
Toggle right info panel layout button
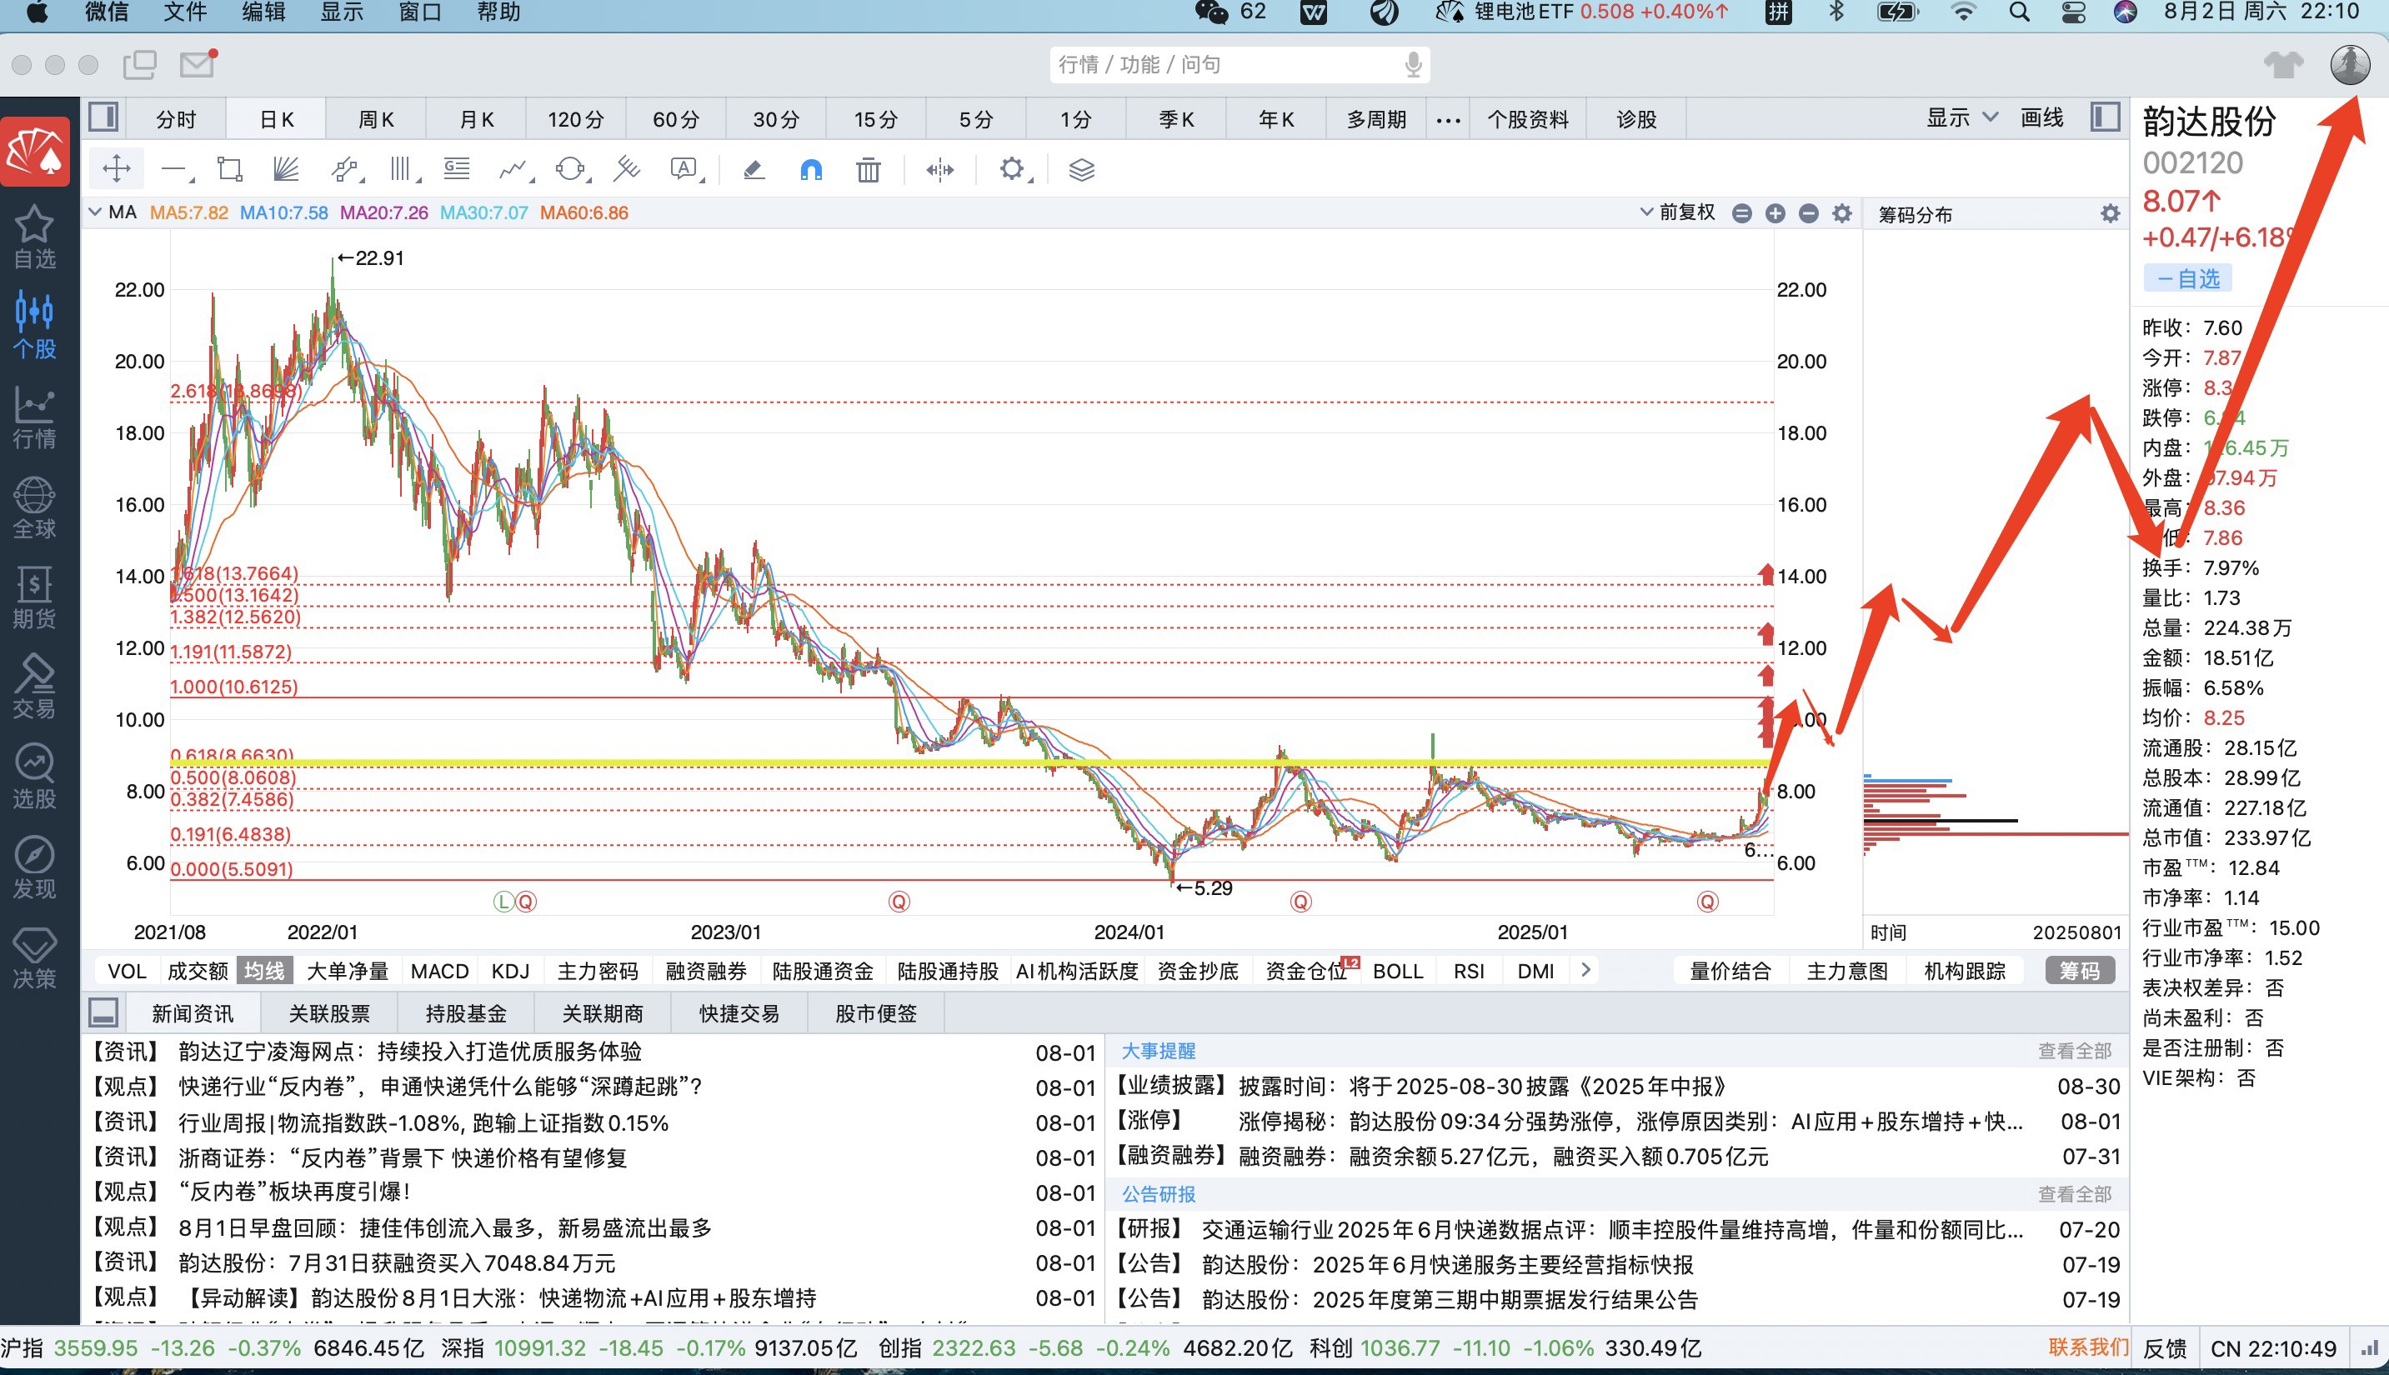click(2106, 118)
